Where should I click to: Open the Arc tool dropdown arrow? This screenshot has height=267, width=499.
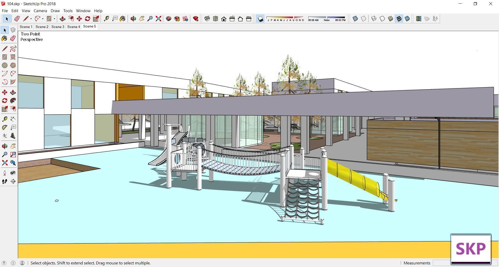(x=43, y=19)
